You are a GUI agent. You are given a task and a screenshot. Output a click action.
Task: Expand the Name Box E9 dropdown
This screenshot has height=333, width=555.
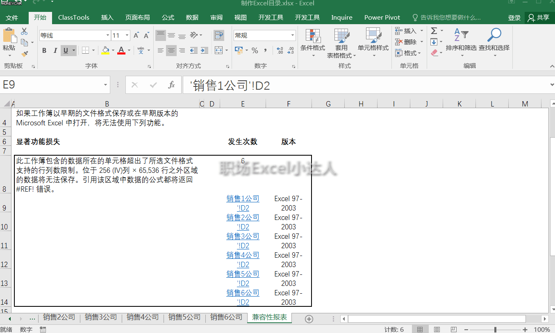(x=105, y=85)
